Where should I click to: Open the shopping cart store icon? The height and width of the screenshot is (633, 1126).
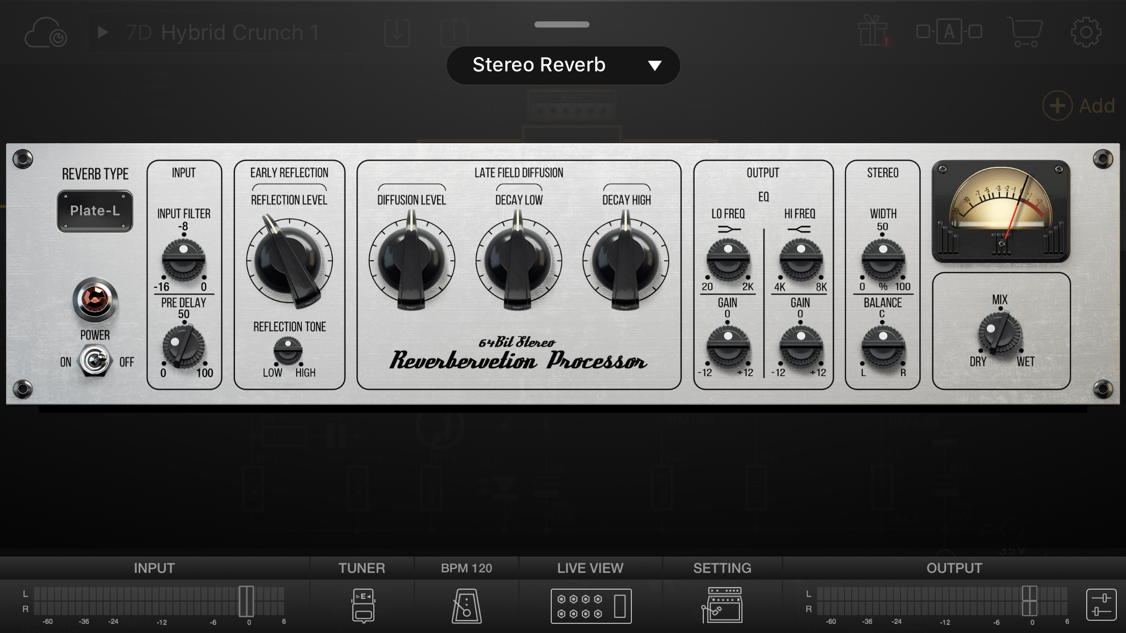1025,32
